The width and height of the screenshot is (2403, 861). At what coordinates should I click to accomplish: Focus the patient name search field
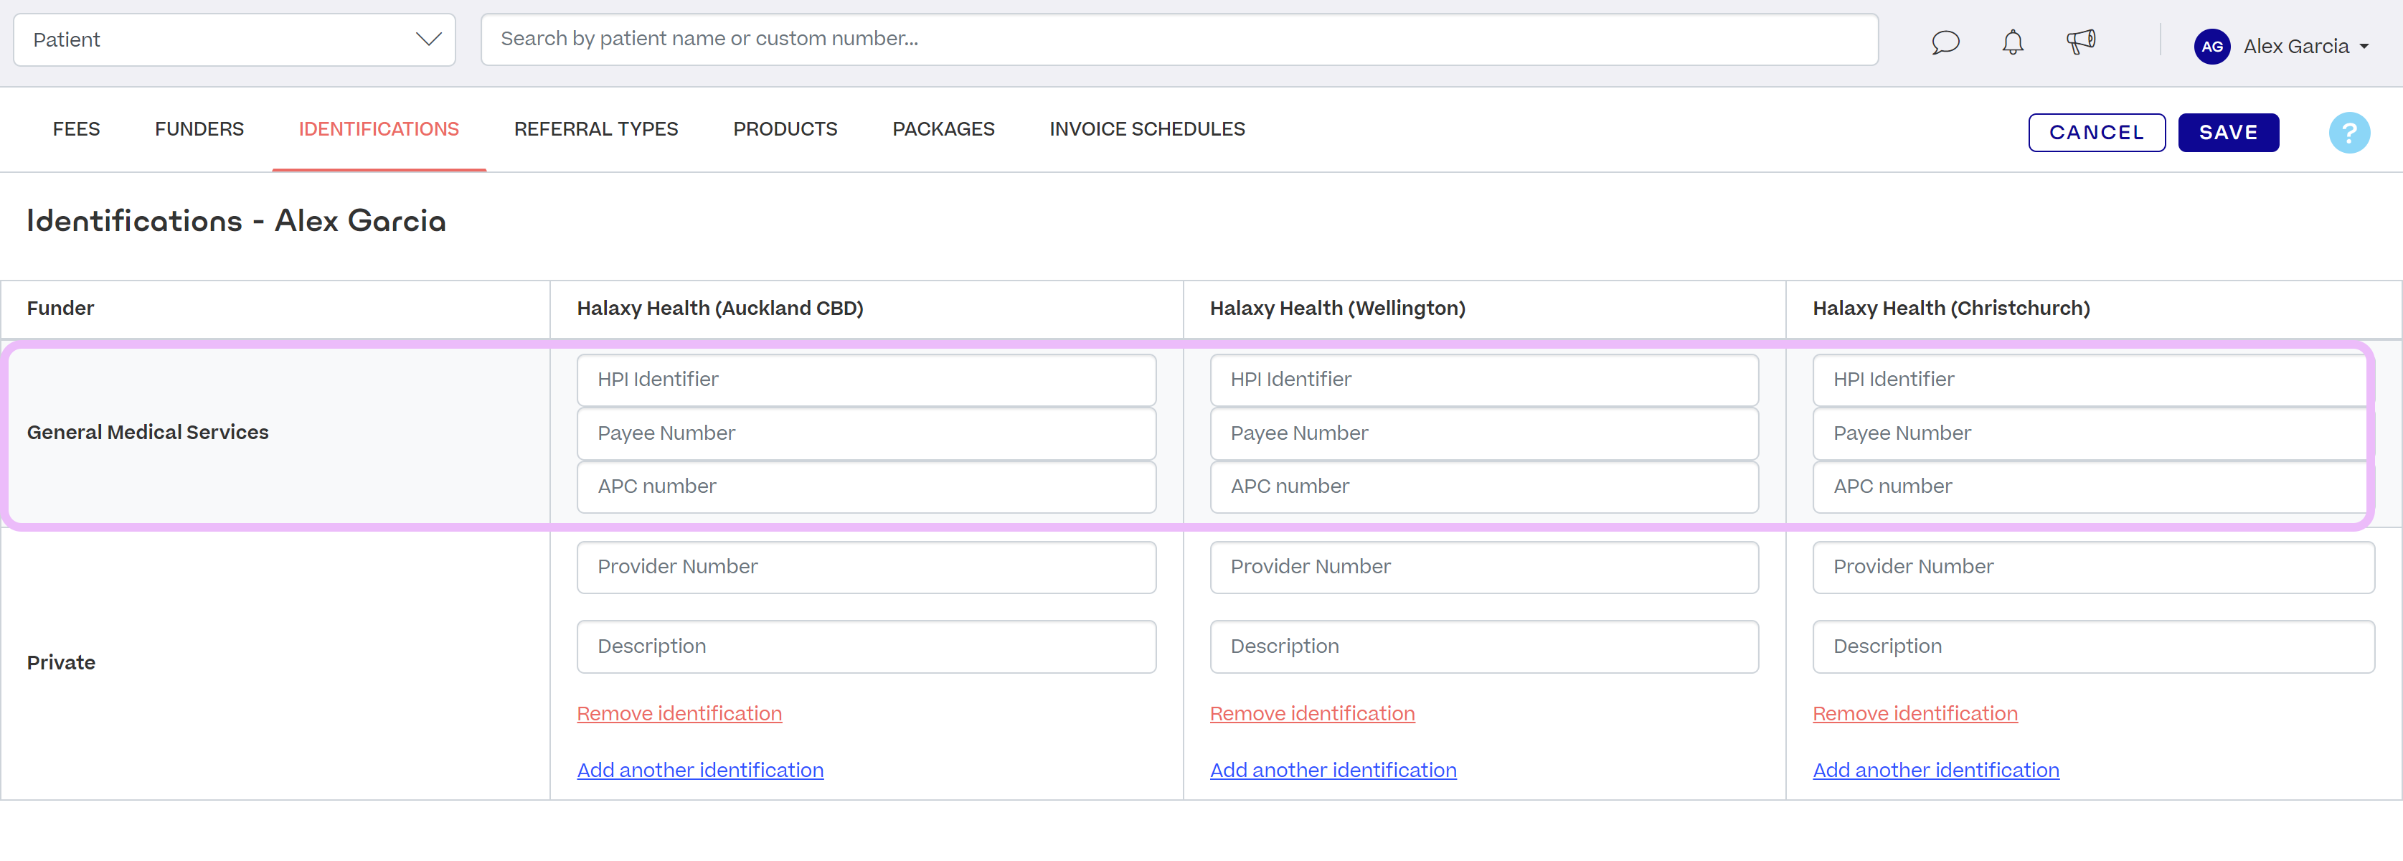(1179, 39)
